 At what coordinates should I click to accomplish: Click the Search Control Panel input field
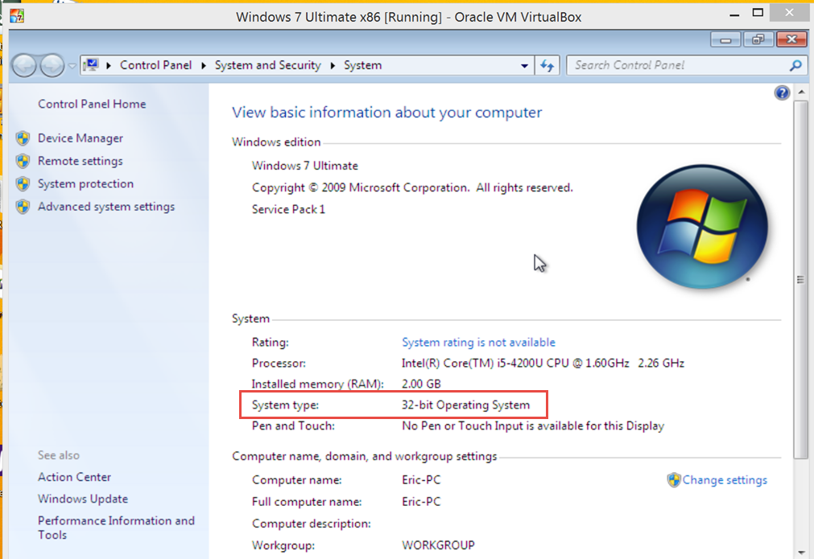pyautogui.click(x=676, y=65)
